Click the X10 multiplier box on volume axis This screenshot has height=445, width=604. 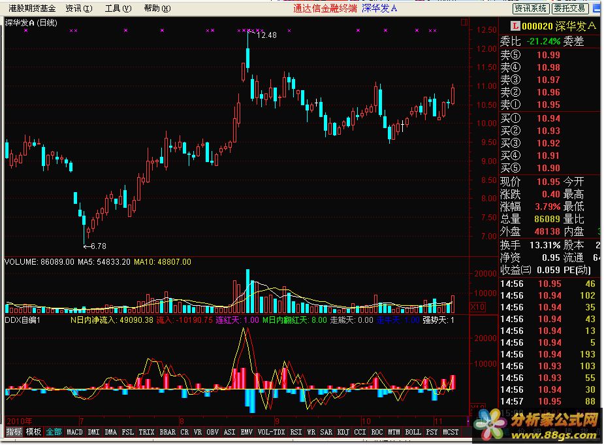478,307
